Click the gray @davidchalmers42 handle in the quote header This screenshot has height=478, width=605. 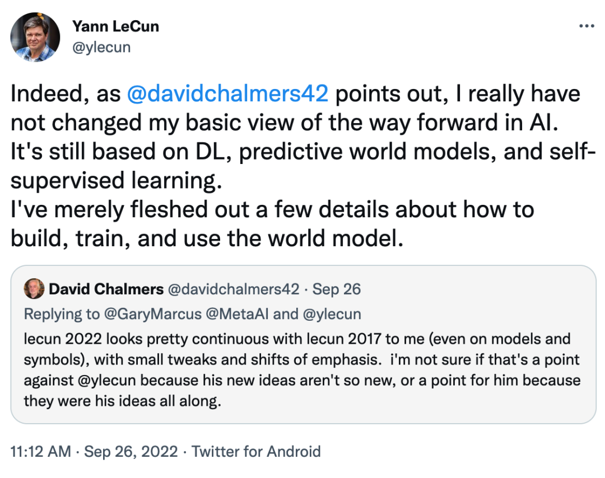click(x=234, y=289)
